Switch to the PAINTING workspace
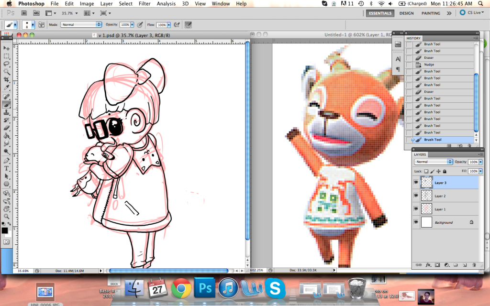 pos(431,13)
